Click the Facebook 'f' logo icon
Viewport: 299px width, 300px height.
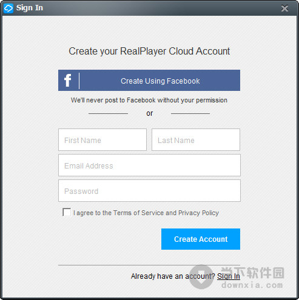(x=68, y=81)
